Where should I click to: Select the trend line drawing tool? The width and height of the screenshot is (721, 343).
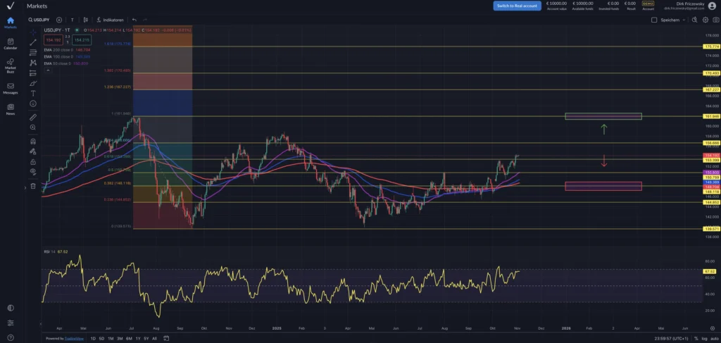point(33,42)
